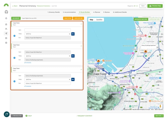This screenshot has width=167, height=120.
Task: Click the Previous Step button
Action: pyautogui.click(x=17, y=116)
